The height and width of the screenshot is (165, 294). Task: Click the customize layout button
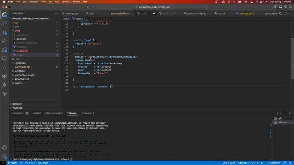[x=290, y=7]
